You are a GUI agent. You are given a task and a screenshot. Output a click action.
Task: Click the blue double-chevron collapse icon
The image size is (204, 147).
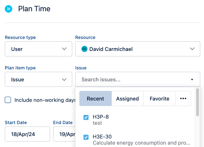[x=9, y=9]
